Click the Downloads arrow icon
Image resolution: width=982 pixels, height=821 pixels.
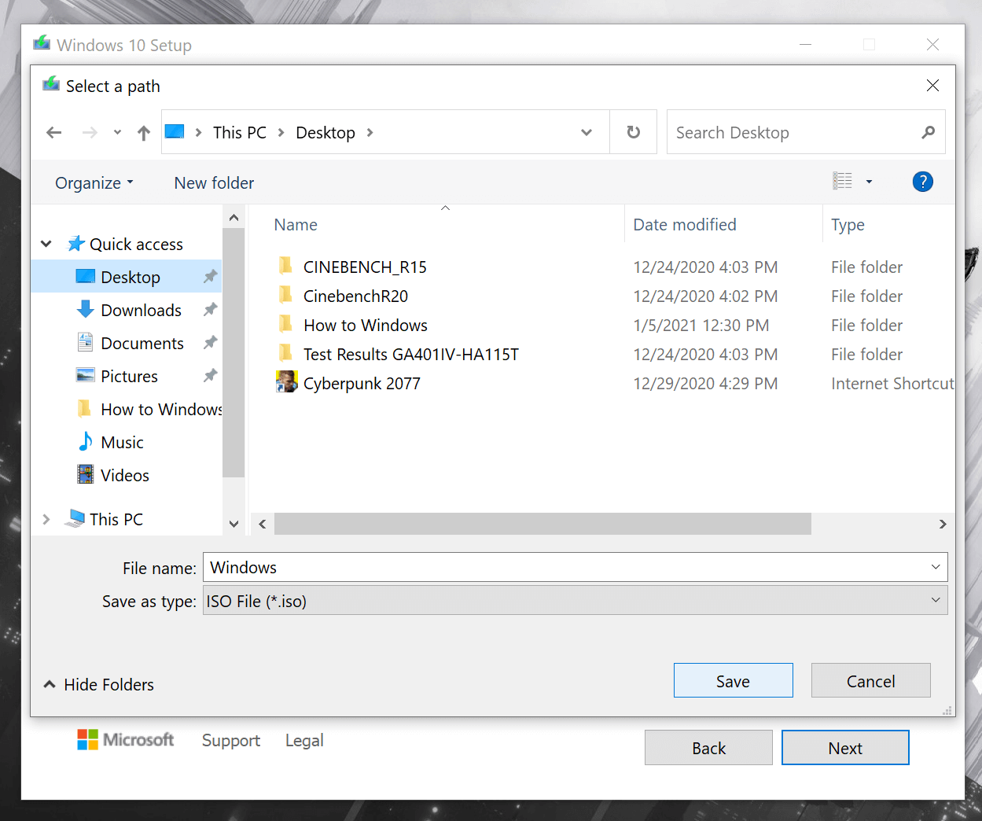click(x=85, y=309)
